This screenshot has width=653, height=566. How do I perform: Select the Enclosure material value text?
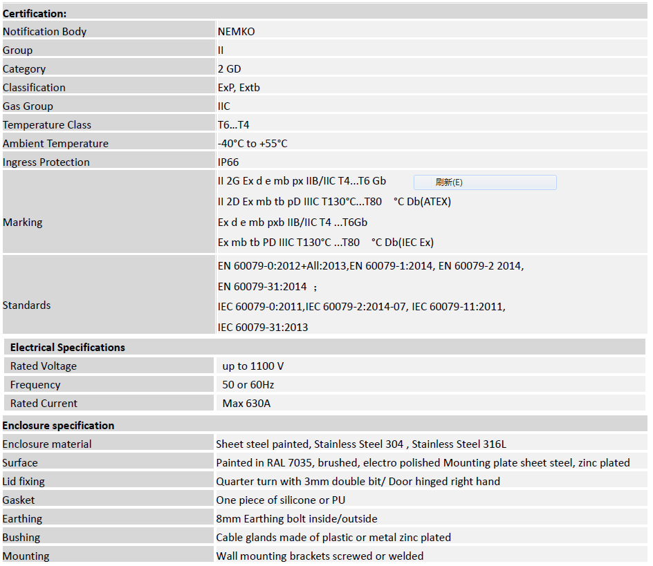(361, 444)
